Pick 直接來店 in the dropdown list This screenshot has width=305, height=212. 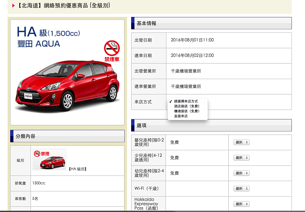click(181, 116)
